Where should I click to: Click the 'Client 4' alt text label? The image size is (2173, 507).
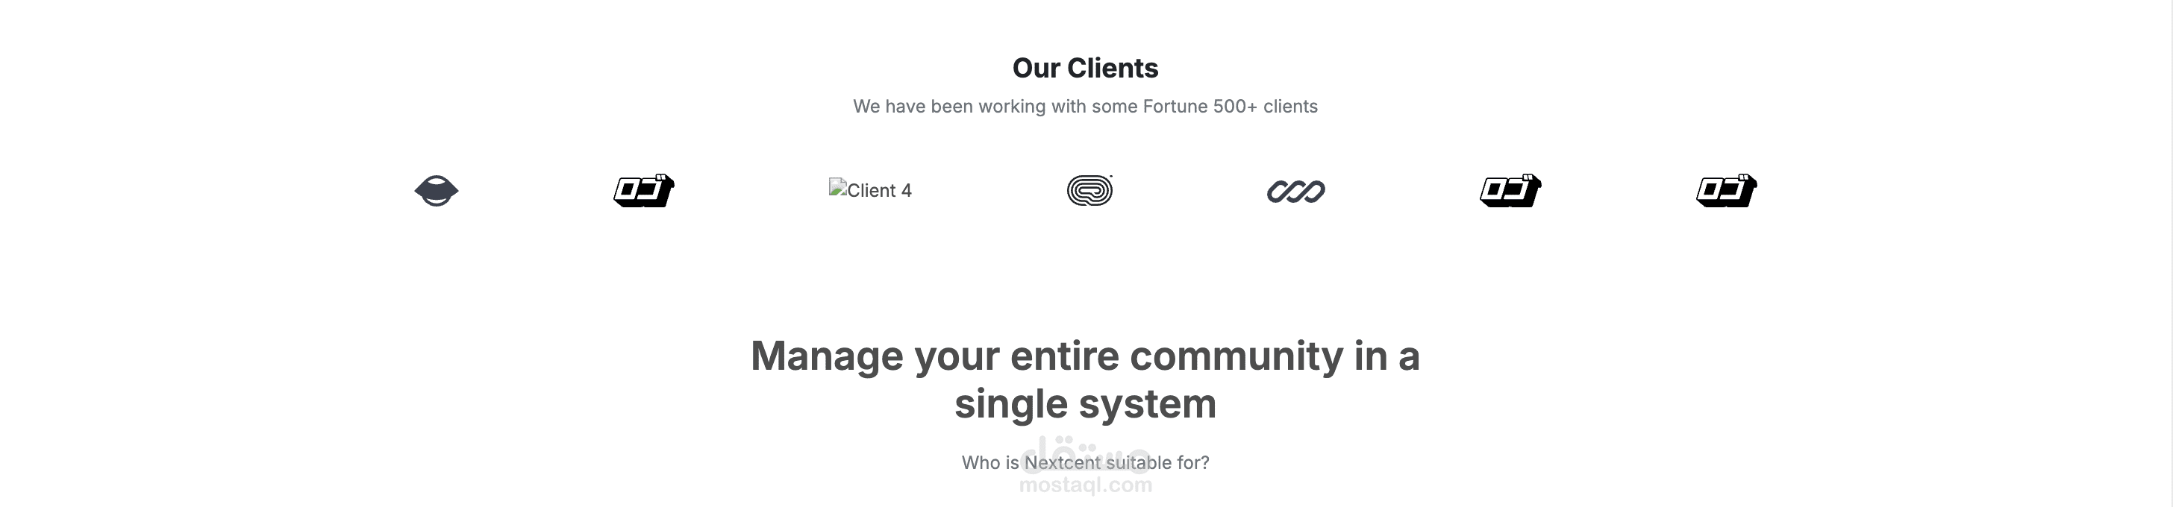(x=879, y=191)
